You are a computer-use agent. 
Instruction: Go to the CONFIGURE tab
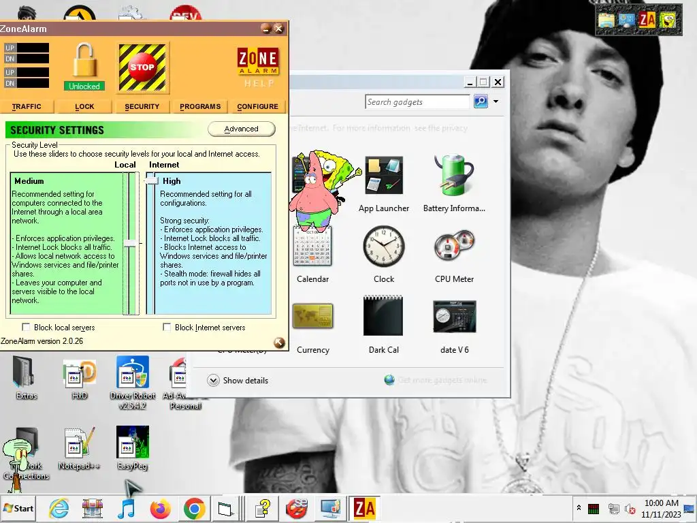[x=258, y=107]
